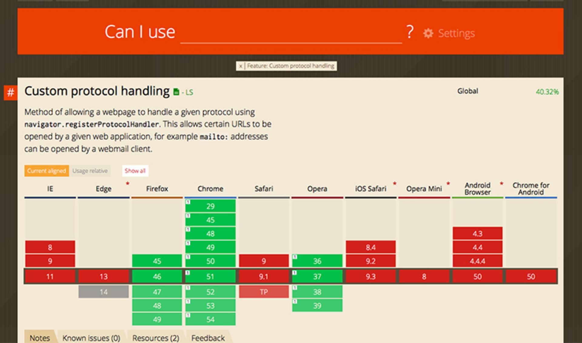Click the iOS Safari 9.3 cell
Screen dimensions: 582x343
(x=371, y=276)
